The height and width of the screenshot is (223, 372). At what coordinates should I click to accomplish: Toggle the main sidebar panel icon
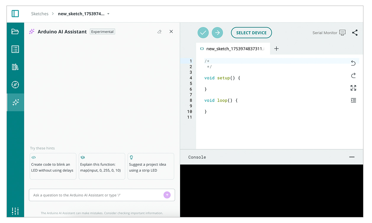[x=15, y=14]
